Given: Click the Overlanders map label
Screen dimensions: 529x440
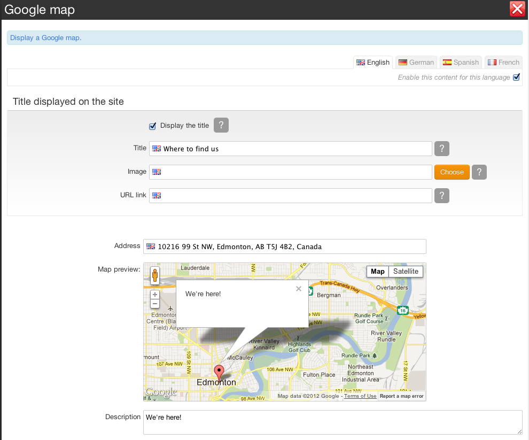Looking at the screenshot, I should coord(392,288).
